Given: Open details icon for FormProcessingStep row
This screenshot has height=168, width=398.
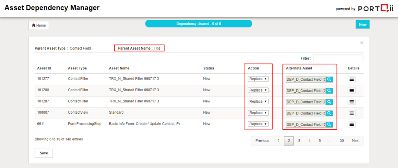Looking at the screenshot, I should 352,125.
